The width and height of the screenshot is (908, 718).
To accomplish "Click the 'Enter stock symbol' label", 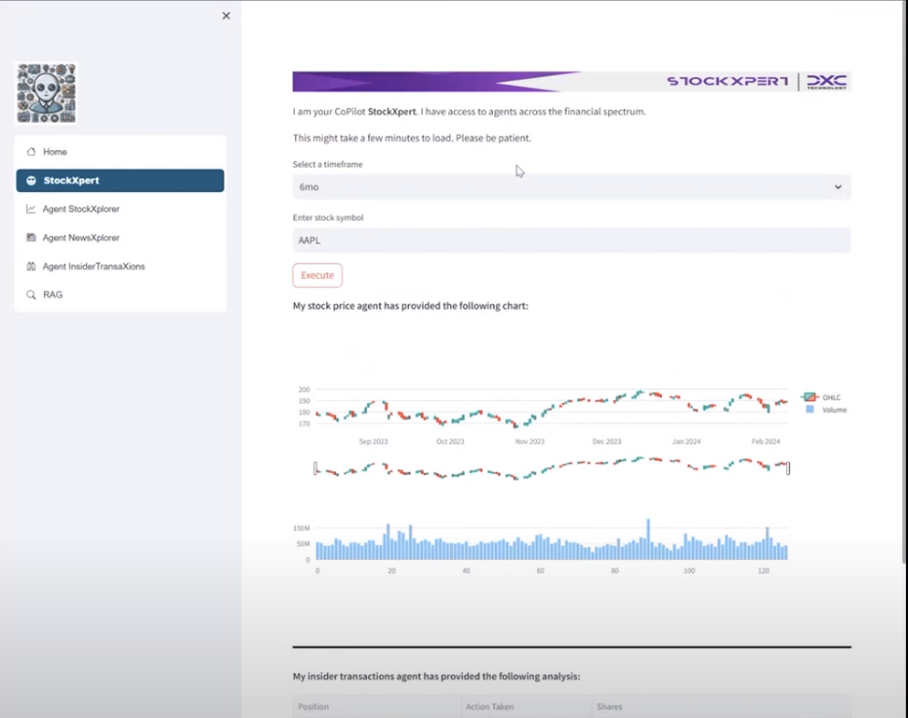I will tap(328, 218).
